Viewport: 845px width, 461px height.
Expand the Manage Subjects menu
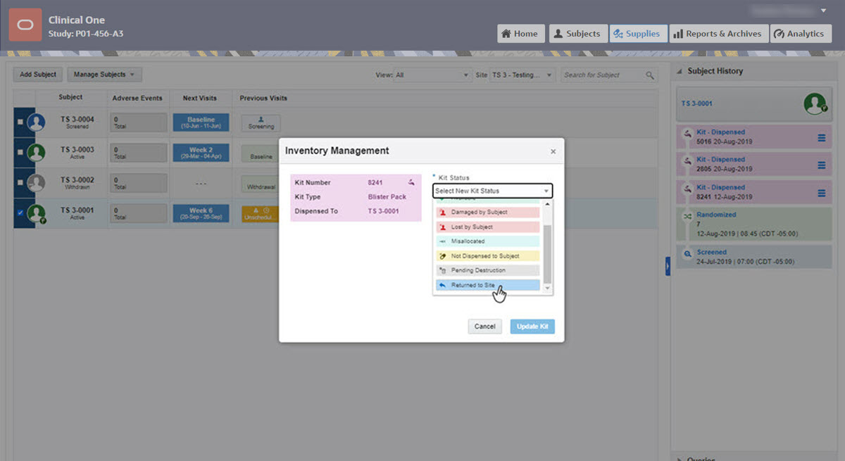click(x=104, y=75)
